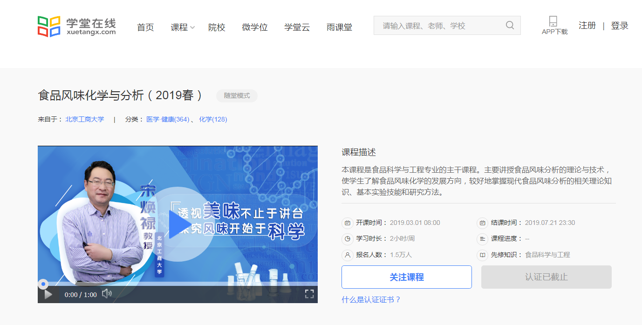
Task: Click the search magnifier icon
Action: [510, 25]
